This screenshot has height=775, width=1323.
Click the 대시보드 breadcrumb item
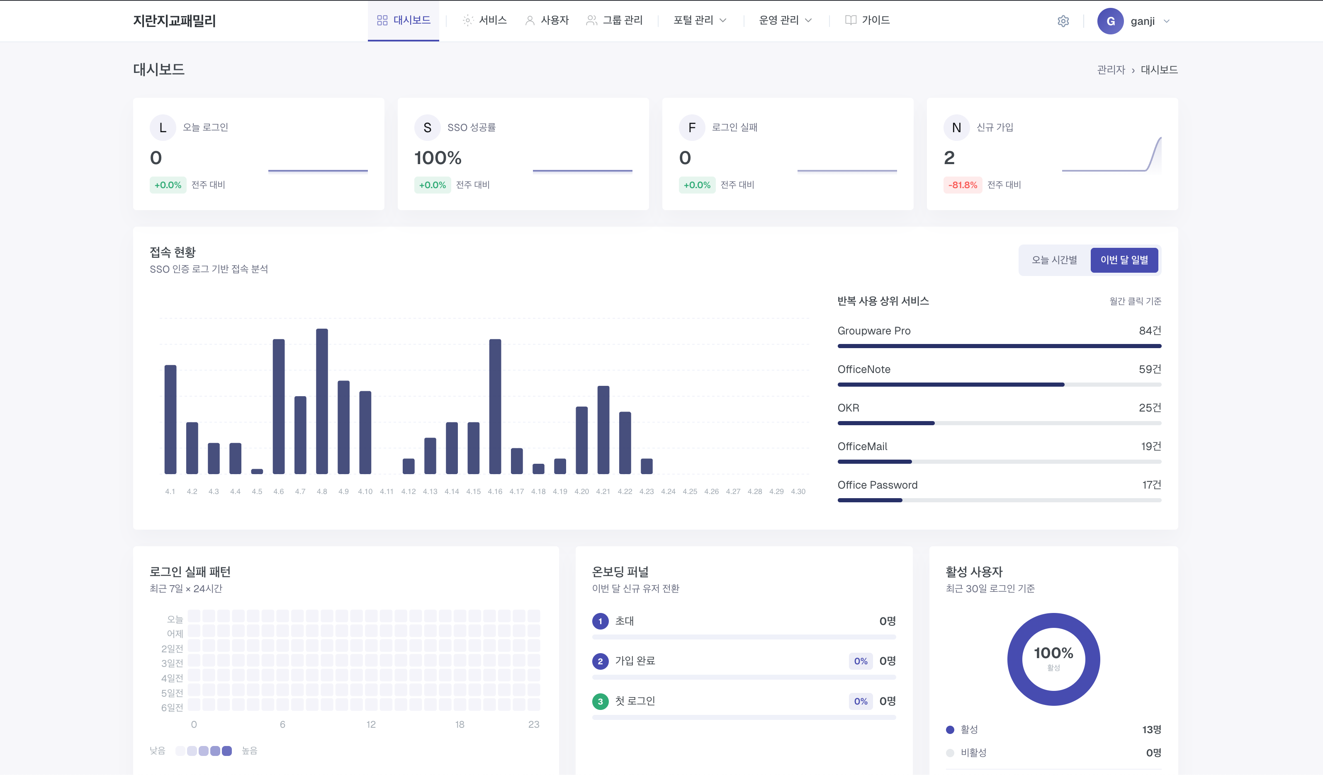(1159, 70)
